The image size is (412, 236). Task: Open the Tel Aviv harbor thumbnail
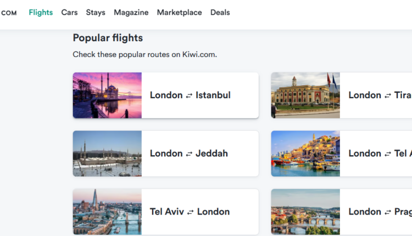coord(305,154)
